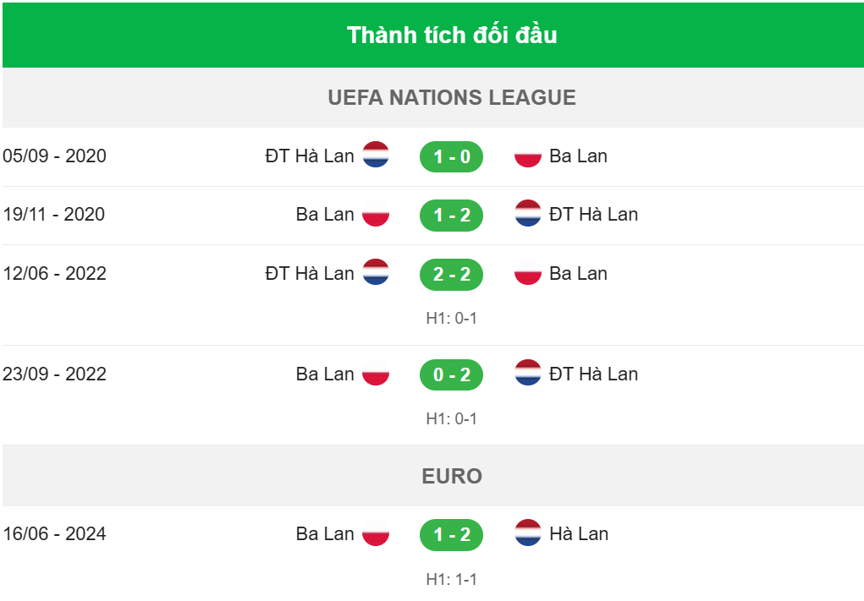Click Poland flag in 05/09-2020 match

tap(528, 155)
